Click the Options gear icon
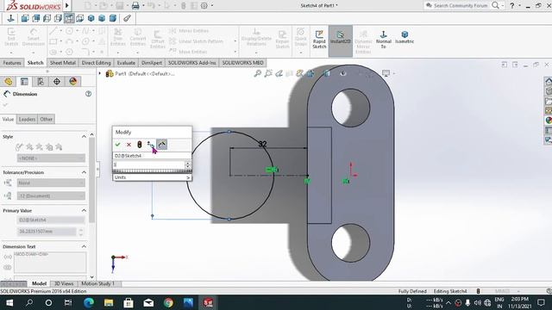This screenshot has height=310, width=552. (x=204, y=5)
